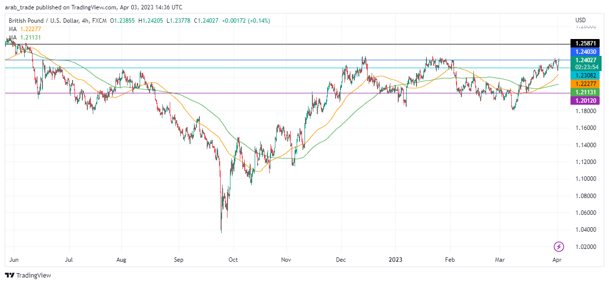Click the 1.02000 price axis label
Image resolution: width=609 pixels, height=284 pixels.
tap(585, 246)
